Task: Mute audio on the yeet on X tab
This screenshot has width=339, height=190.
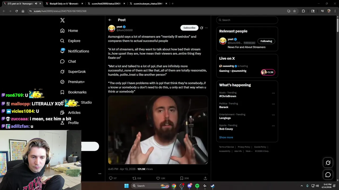Action: coord(36,4)
